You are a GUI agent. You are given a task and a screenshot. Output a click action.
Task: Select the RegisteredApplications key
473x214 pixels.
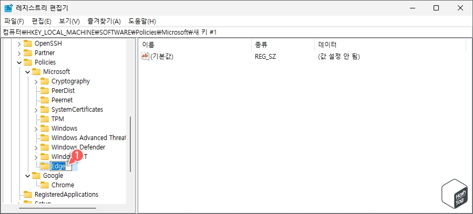(66, 194)
